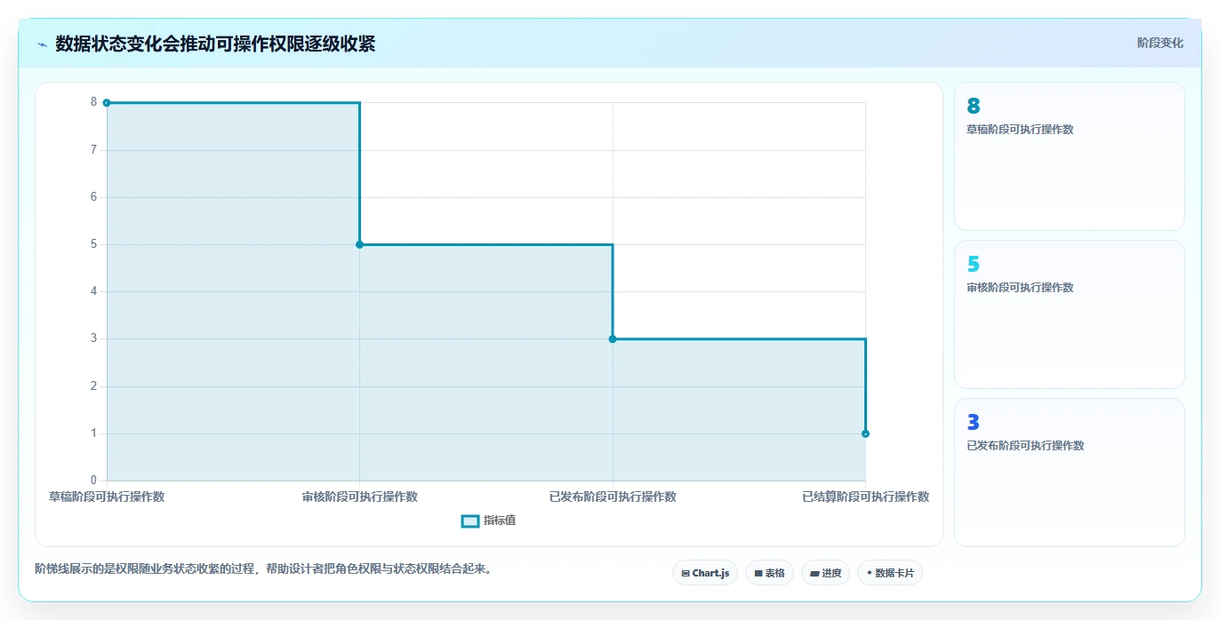Click the lightning icon beside the title
Image resolution: width=1220 pixels, height=620 pixels.
click(42, 44)
